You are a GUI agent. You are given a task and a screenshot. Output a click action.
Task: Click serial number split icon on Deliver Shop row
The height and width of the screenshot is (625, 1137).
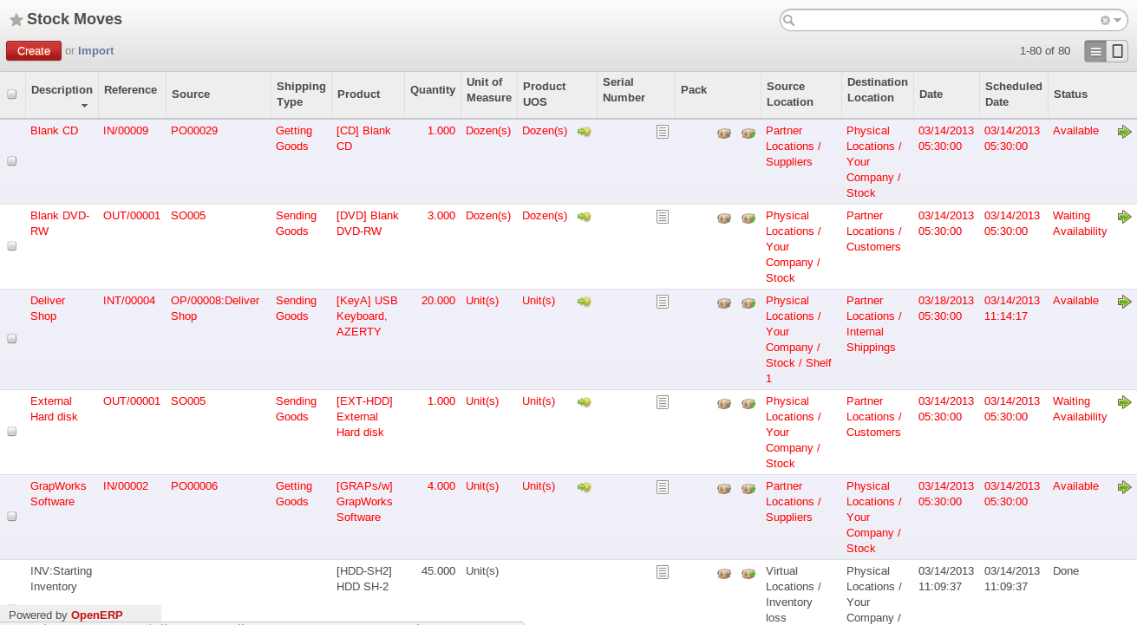point(663,302)
